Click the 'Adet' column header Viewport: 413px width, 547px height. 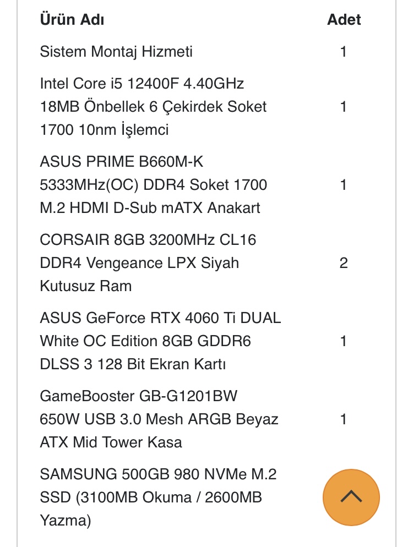[x=344, y=20]
